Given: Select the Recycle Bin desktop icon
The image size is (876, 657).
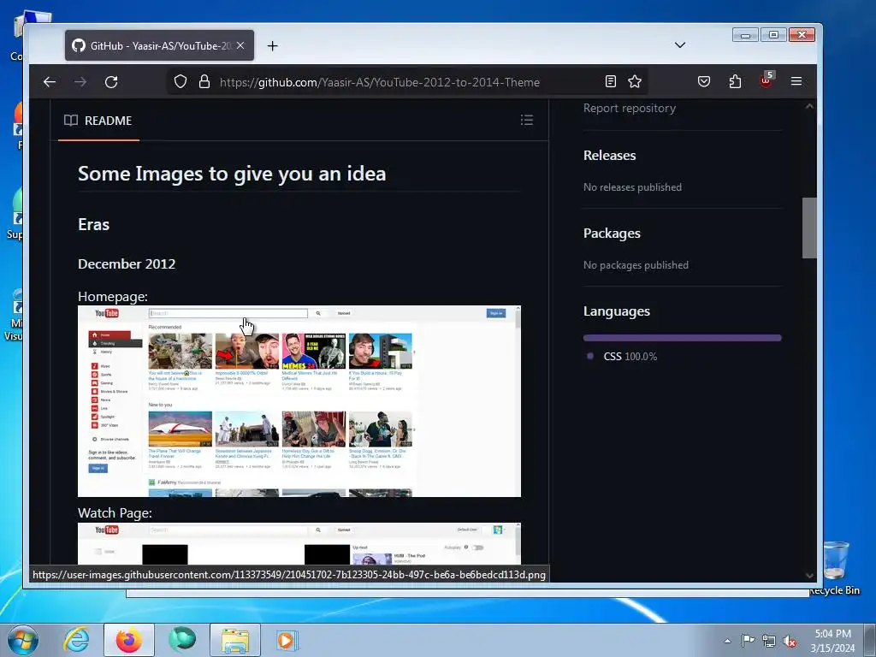Looking at the screenshot, I should tap(835, 568).
